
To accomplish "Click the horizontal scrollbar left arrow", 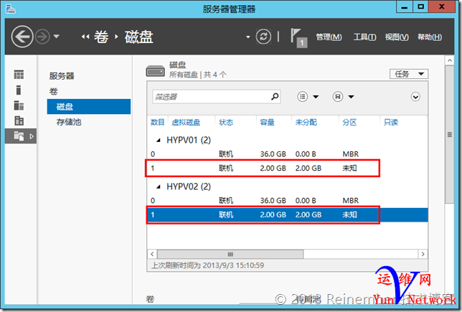I will click(x=152, y=254).
